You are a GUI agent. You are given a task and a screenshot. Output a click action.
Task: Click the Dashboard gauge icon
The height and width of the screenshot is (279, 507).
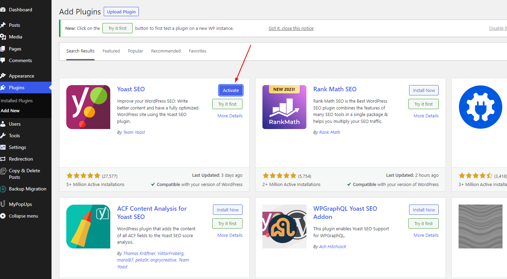tap(3, 10)
